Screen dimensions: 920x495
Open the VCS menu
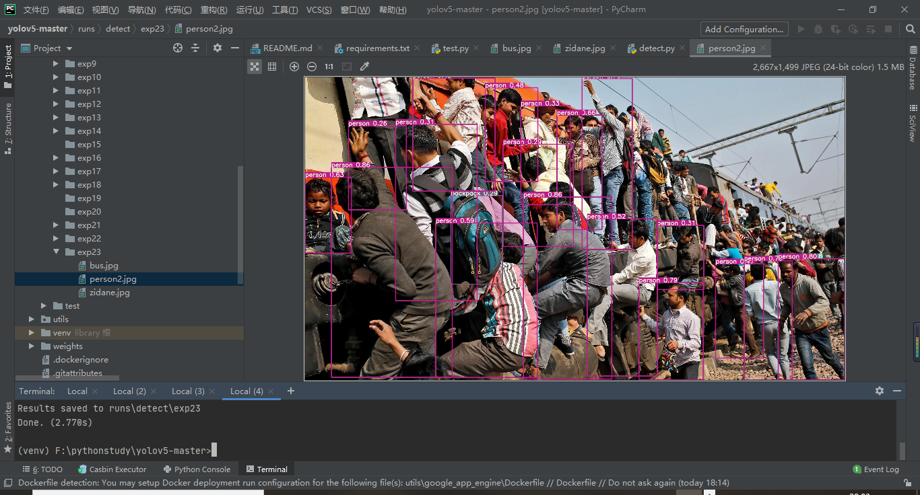click(x=319, y=10)
